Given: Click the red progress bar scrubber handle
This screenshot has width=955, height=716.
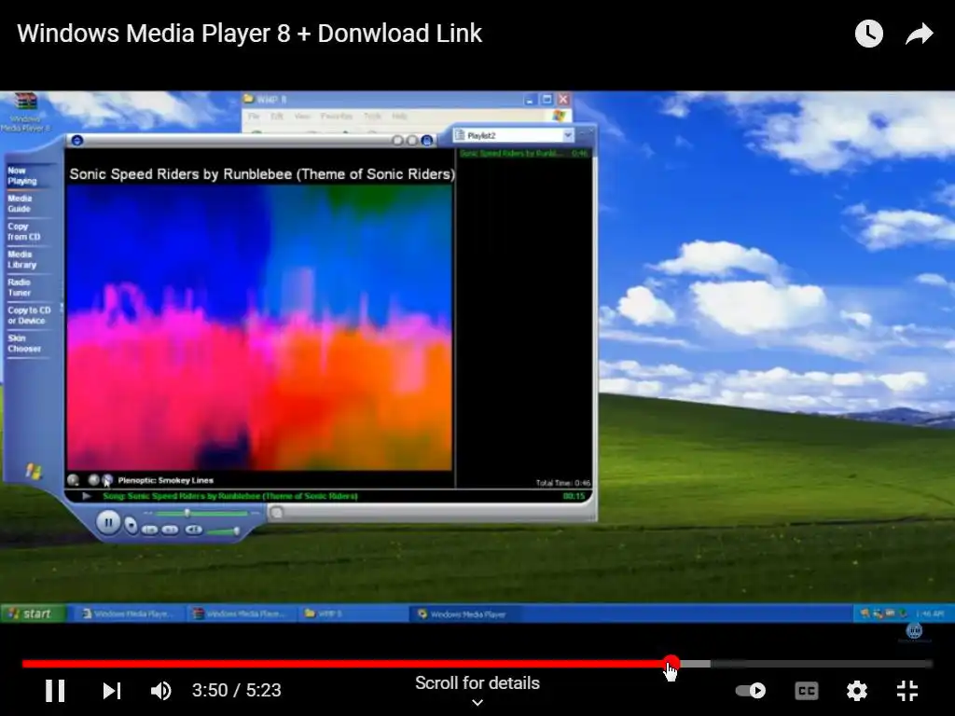Looking at the screenshot, I should (x=671, y=663).
